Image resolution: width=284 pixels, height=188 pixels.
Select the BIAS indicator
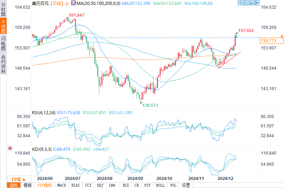pos(76,185)
